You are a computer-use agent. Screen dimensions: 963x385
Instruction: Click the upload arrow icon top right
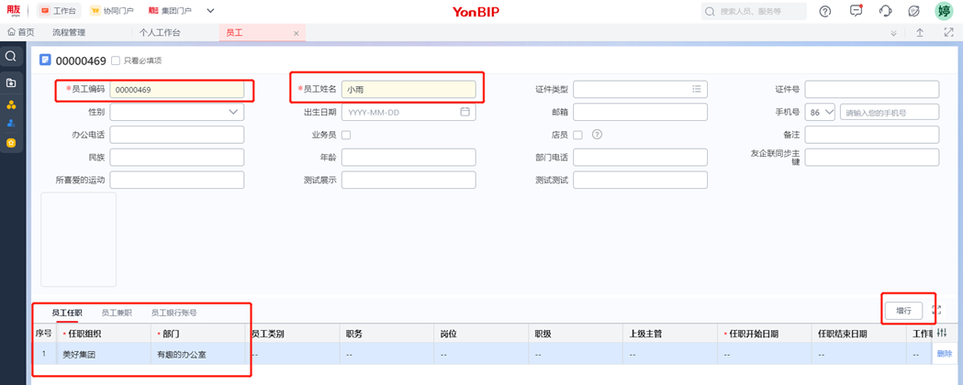[x=920, y=33]
